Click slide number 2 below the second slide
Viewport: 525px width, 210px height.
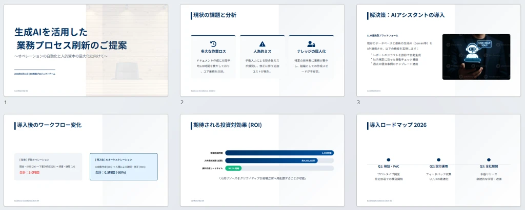point(182,103)
